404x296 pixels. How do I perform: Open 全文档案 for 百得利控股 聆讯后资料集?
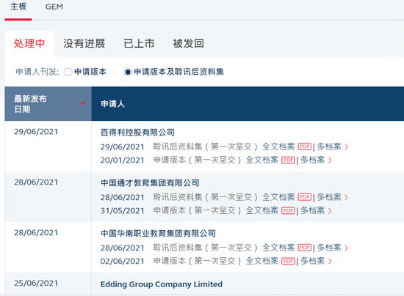pos(278,147)
